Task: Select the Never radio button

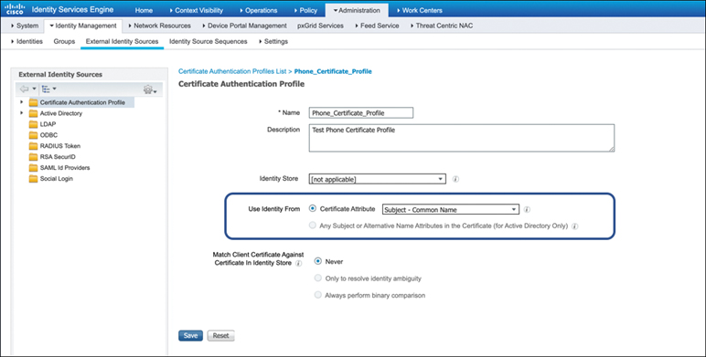Action: tap(318, 261)
